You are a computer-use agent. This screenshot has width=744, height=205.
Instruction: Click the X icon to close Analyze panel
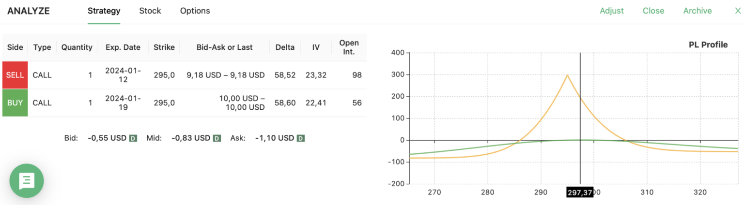tap(738, 11)
